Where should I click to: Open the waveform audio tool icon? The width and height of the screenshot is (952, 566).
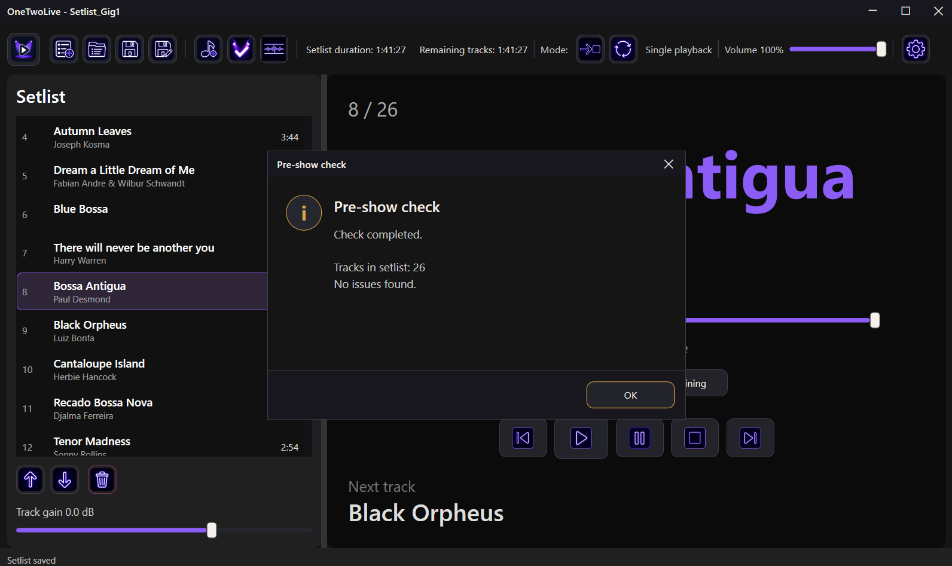[x=274, y=49]
